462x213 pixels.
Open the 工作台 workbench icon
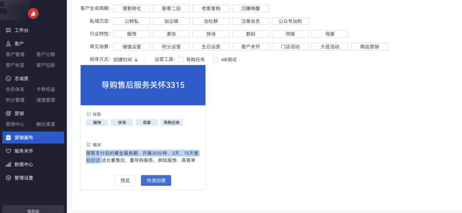[8, 30]
